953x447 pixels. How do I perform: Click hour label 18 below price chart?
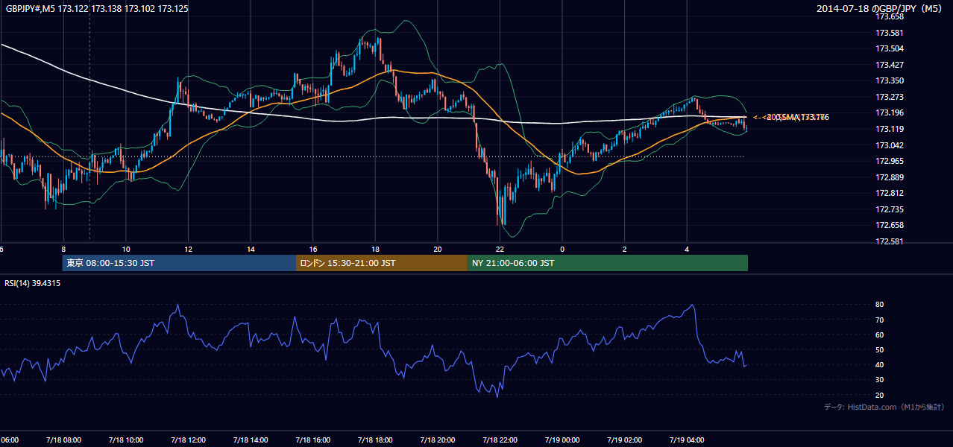(x=376, y=249)
